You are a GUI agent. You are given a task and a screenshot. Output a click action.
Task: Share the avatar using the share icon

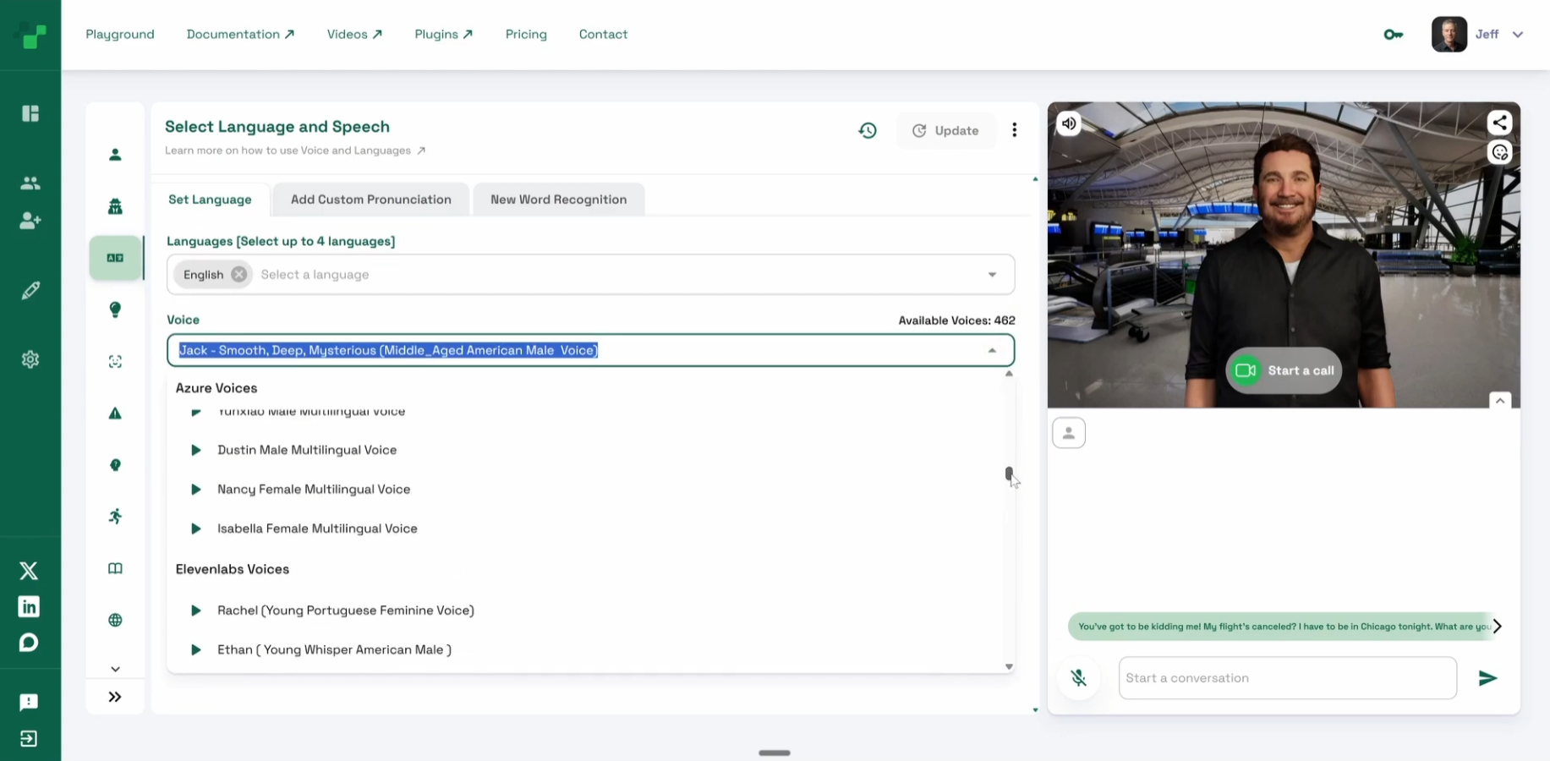[x=1499, y=123]
